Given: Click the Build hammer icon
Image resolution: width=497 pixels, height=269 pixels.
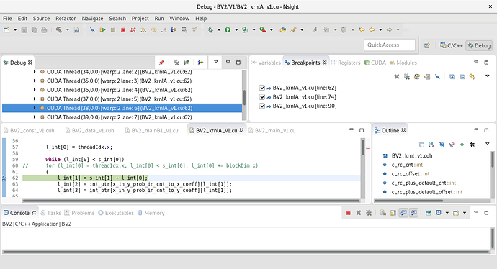Looking at the screenshot, I should 58,29.
